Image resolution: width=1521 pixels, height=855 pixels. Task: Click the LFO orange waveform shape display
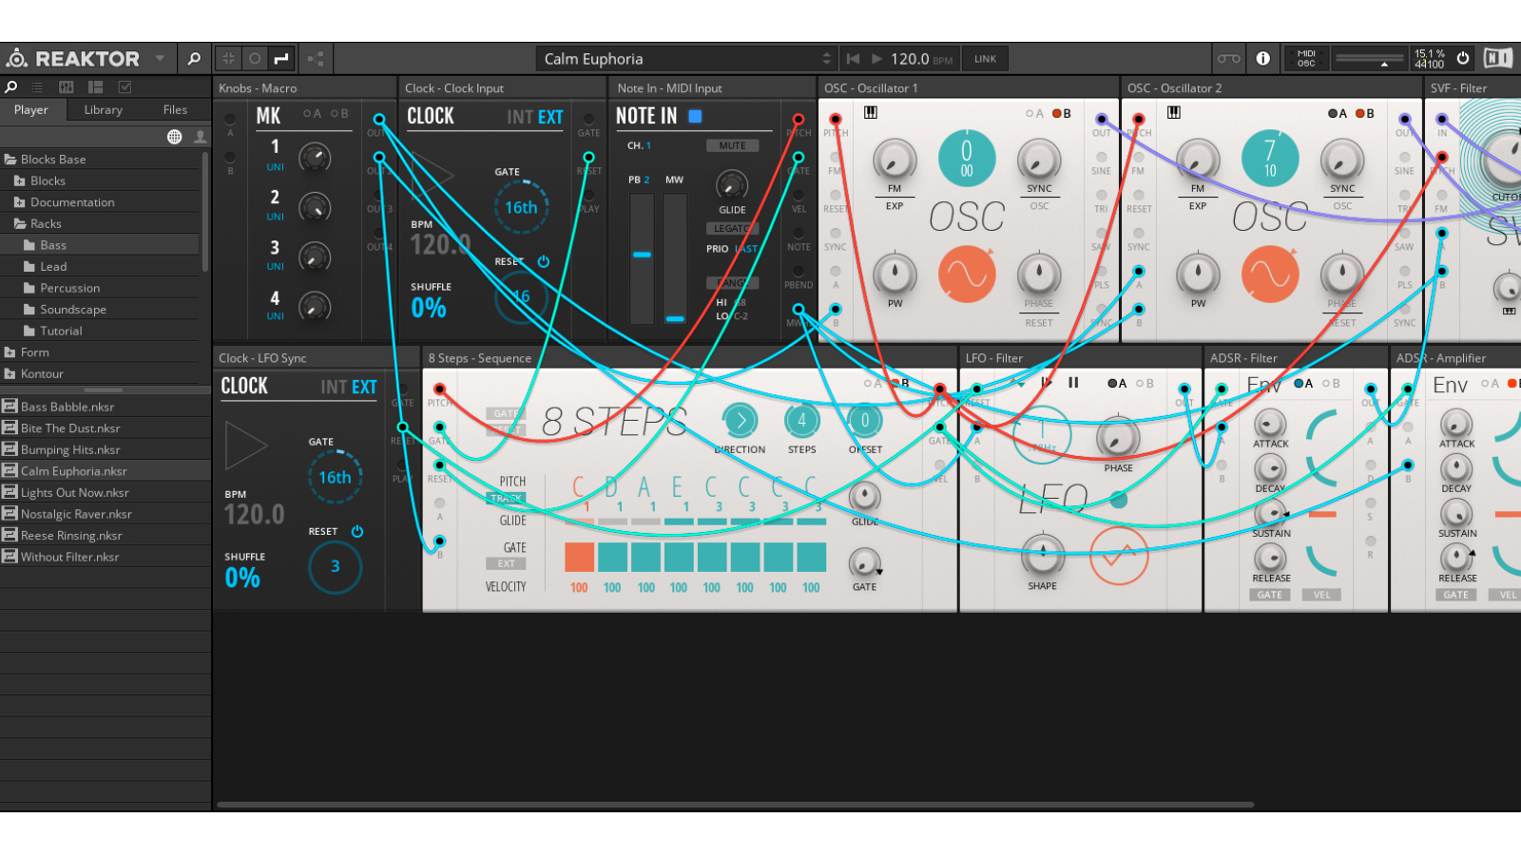pos(1119,555)
